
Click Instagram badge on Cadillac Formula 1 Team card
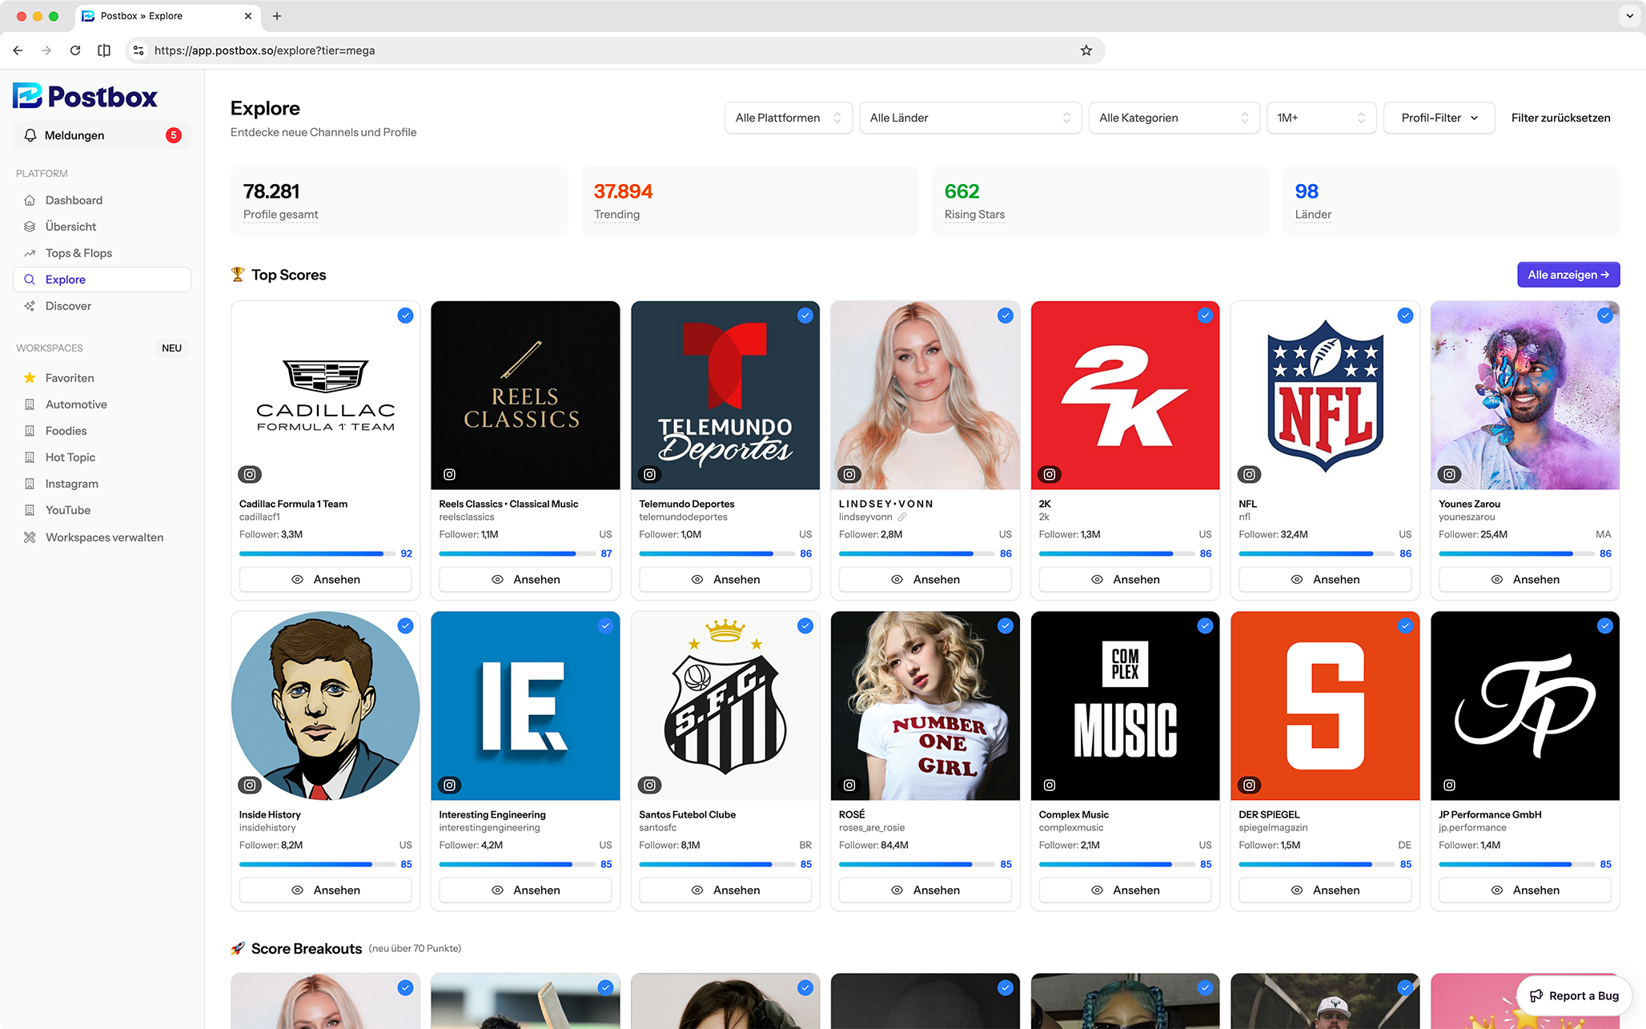pos(250,474)
